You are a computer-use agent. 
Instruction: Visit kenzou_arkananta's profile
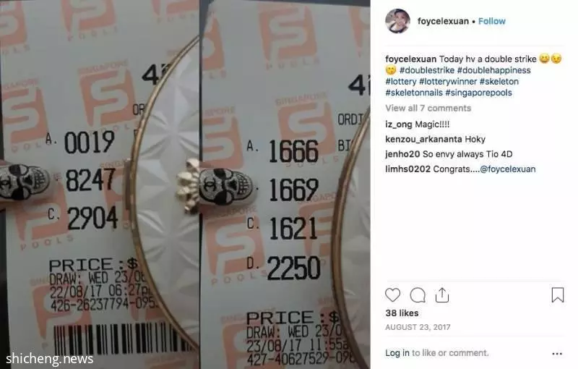click(423, 139)
